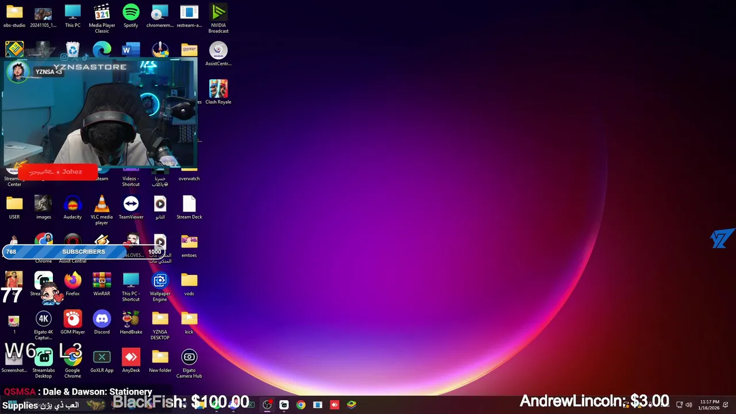Viewport: 736px width, 414px height.
Task: Open VLC media player shortcut
Action: (x=102, y=210)
